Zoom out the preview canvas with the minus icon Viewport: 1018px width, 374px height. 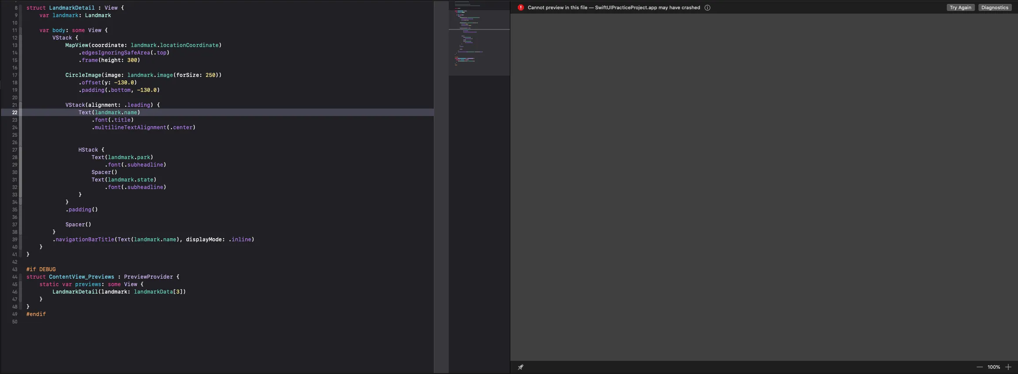point(979,367)
